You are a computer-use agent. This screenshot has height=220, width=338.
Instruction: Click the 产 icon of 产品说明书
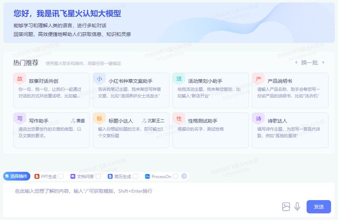pyautogui.click(x=258, y=79)
